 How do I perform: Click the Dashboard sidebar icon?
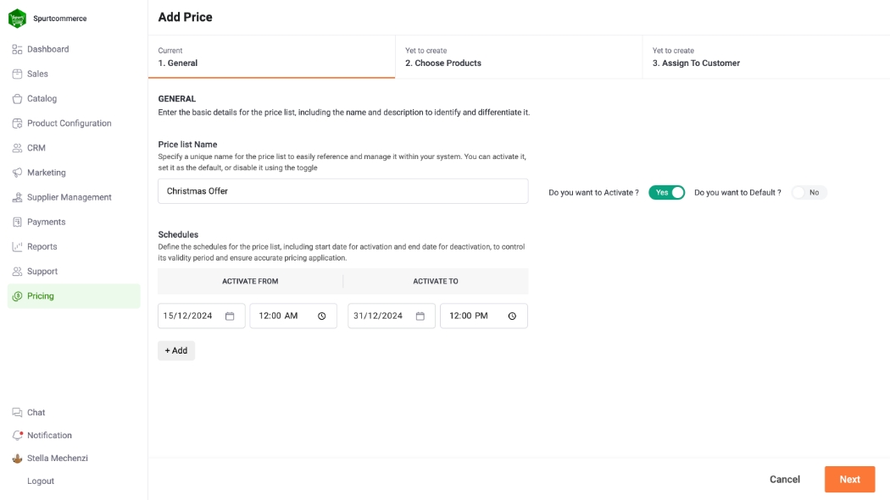click(x=17, y=49)
